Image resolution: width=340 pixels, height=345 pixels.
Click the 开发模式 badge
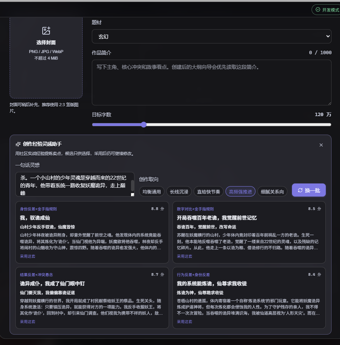tap(327, 10)
